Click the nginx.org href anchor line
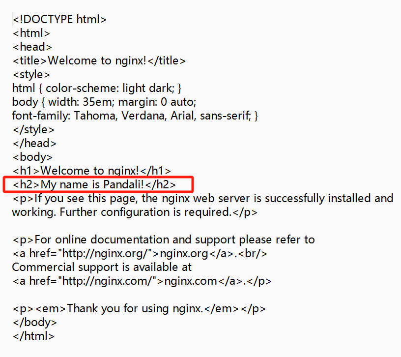Screen dimensions: 401x357 140,254
